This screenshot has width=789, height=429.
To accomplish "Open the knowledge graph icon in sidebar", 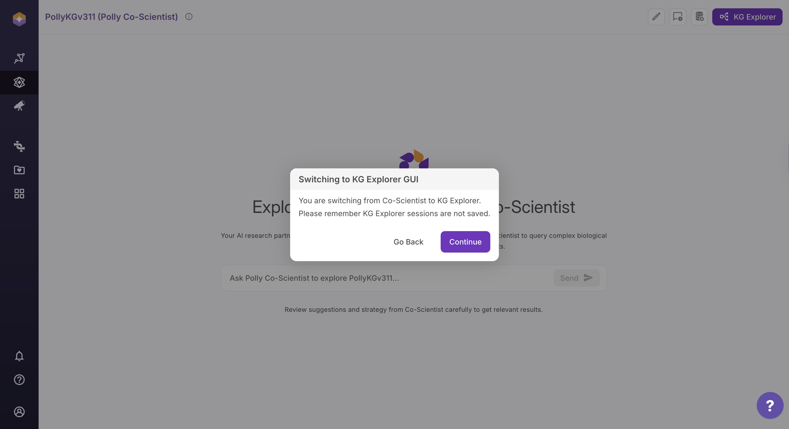I will 19,58.
